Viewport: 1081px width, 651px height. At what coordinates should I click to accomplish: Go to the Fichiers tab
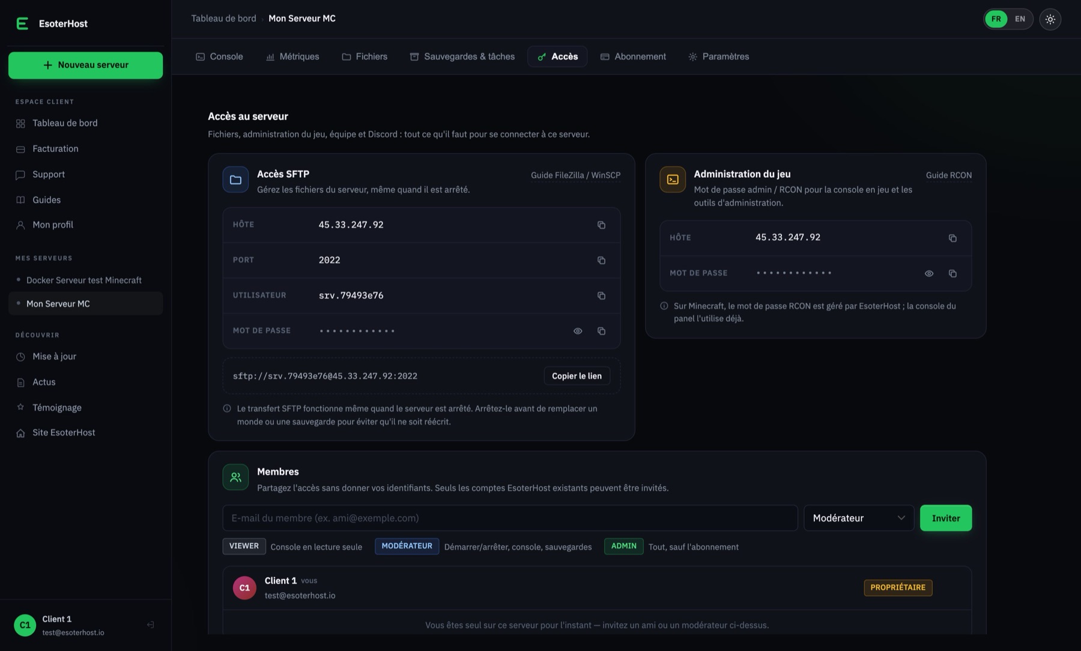click(365, 56)
